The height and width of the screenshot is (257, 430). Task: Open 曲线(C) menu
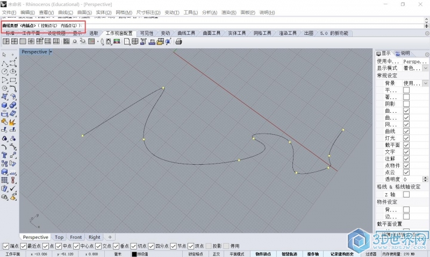pos(66,12)
